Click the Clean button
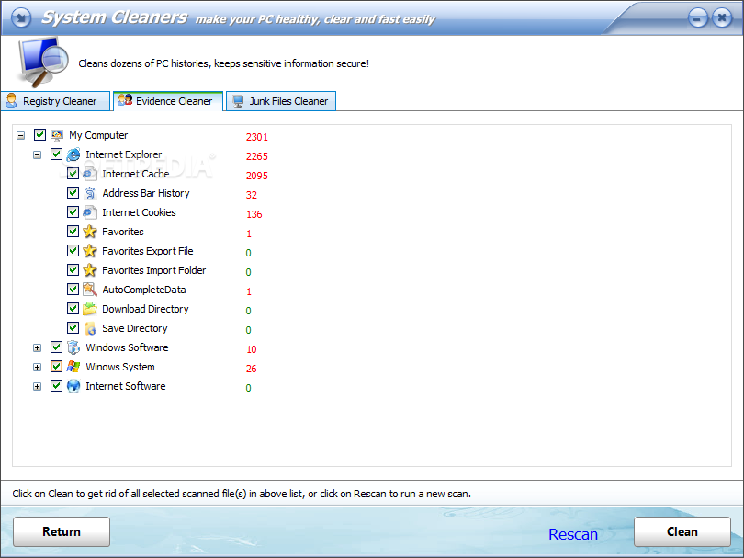This screenshot has height=558, width=744. [682, 532]
